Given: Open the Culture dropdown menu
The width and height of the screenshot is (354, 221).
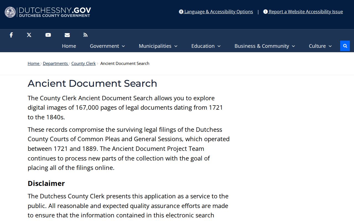Looking at the screenshot, I should 320,46.
